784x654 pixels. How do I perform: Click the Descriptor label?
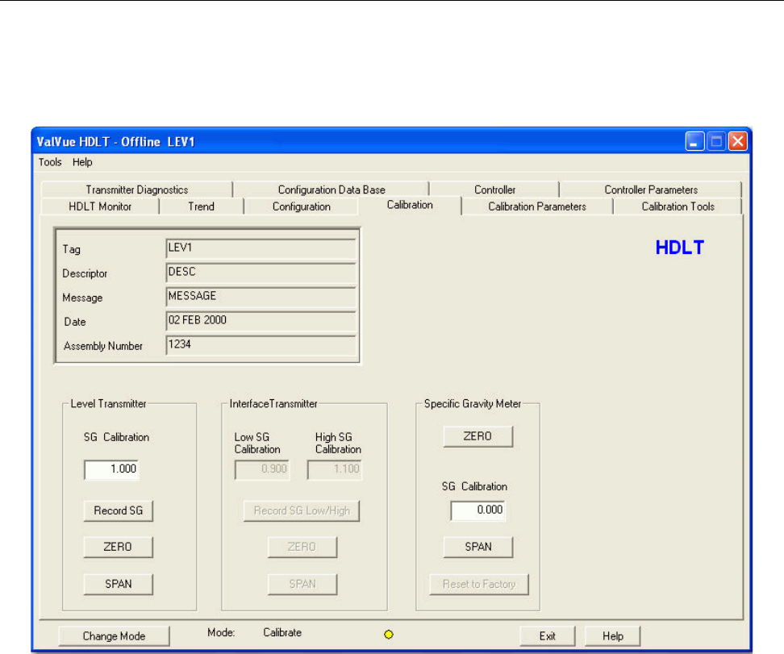point(85,273)
